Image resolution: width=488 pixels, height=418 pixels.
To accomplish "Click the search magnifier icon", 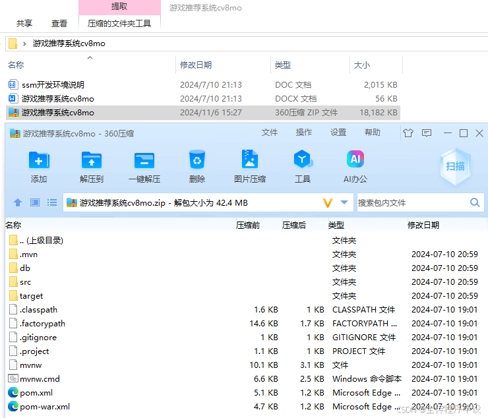I will (475, 202).
